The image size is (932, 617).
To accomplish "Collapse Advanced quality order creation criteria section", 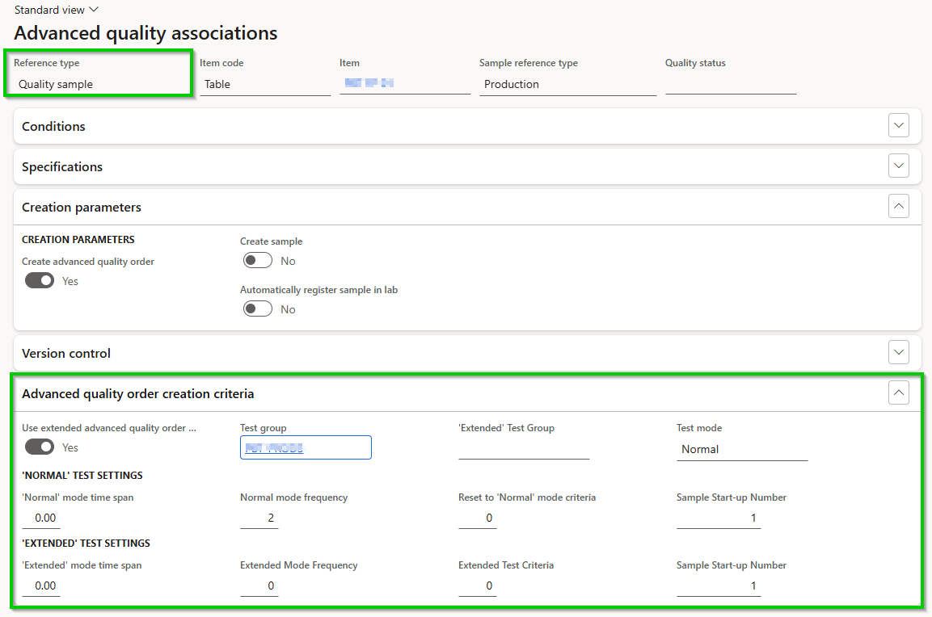I will [x=898, y=393].
